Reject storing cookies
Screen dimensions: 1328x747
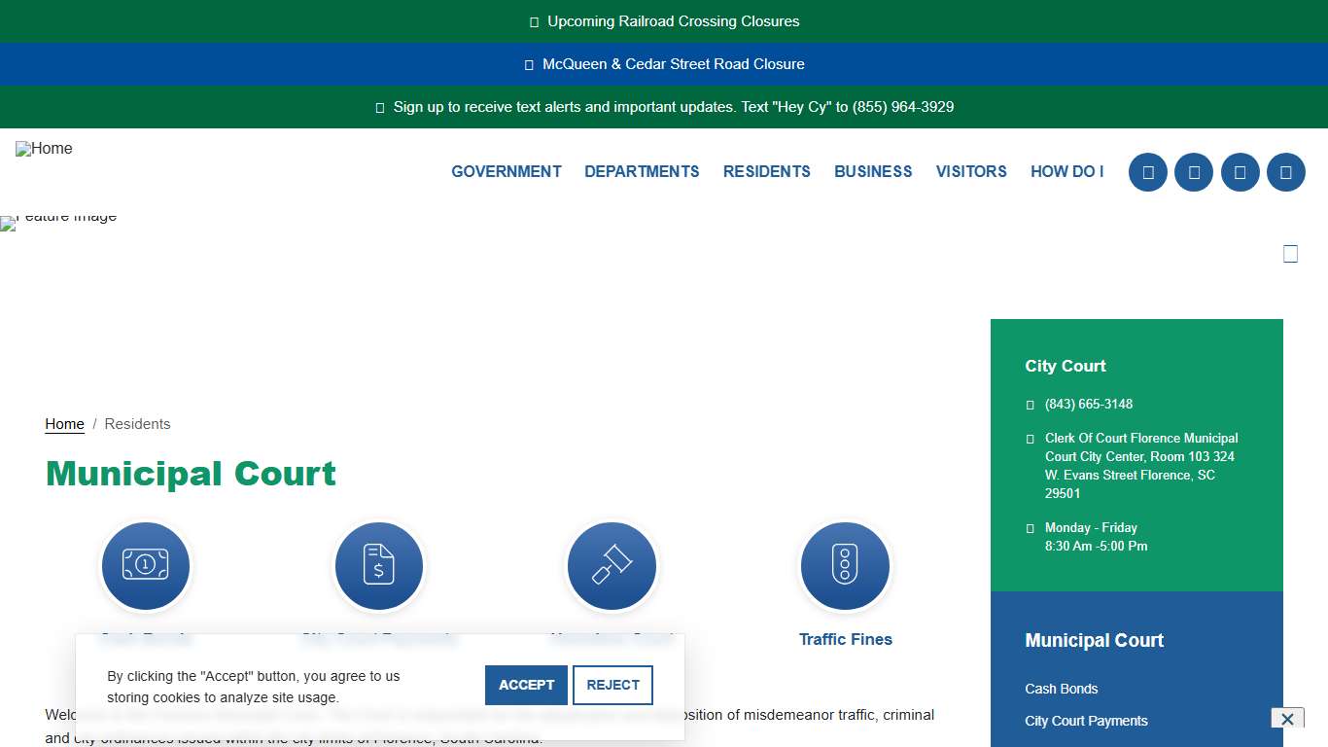(612, 685)
